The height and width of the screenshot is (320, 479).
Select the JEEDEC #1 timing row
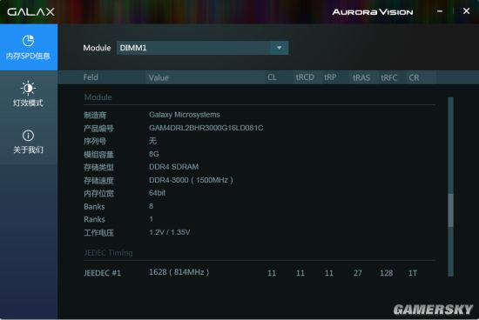[x=259, y=273]
